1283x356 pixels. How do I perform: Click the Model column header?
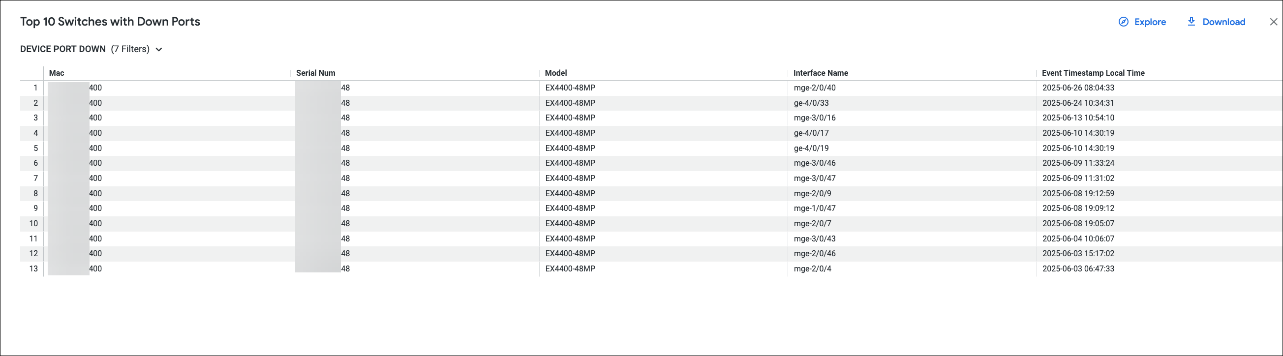pyautogui.click(x=556, y=73)
